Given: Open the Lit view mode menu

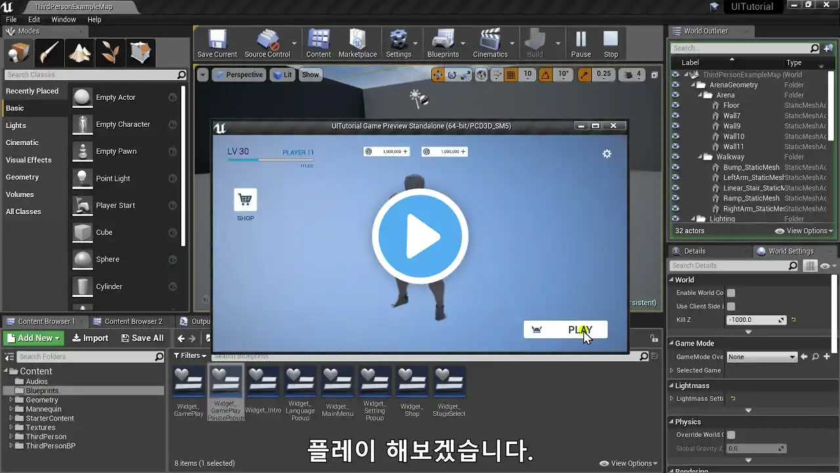Looking at the screenshot, I should point(282,75).
